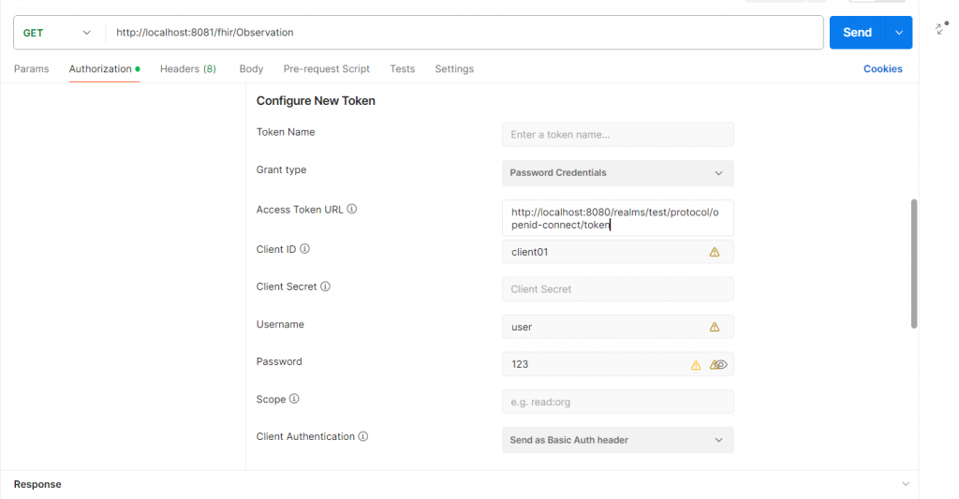Open the GET method dropdown
This screenshot has height=499, width=959.
tap(58, 33)
